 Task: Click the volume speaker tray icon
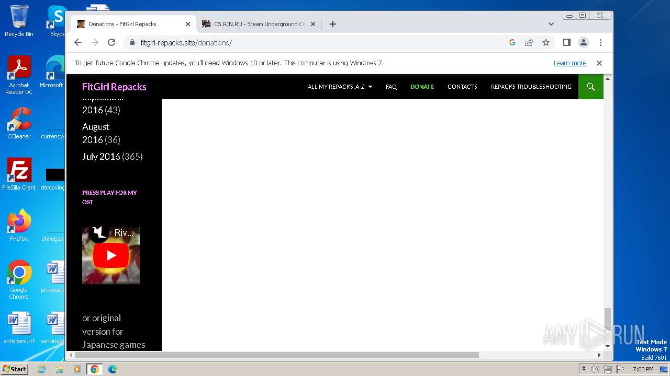[595, 369]
